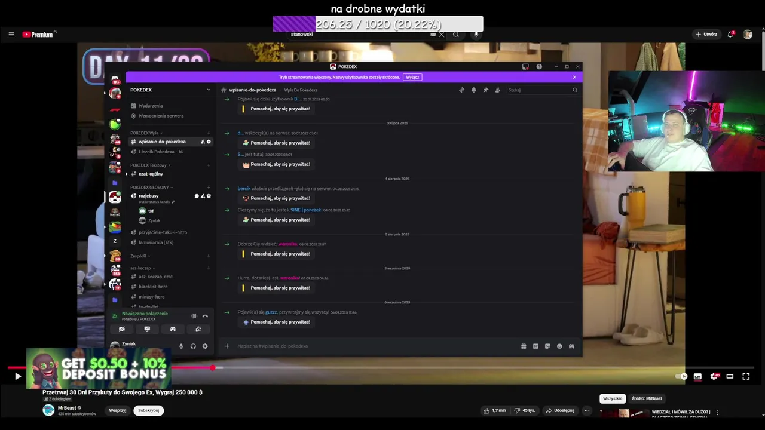Screen dimensions: 765x430
Task: Open the sticker picker
Action: [547, 346]
